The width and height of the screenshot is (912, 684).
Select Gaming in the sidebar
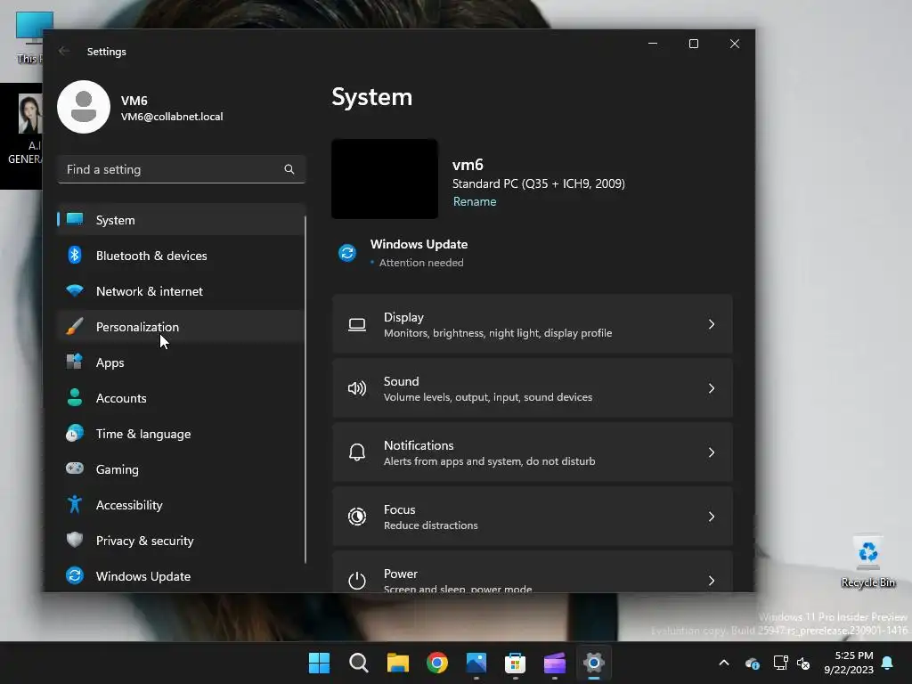(x=181, y=469)
